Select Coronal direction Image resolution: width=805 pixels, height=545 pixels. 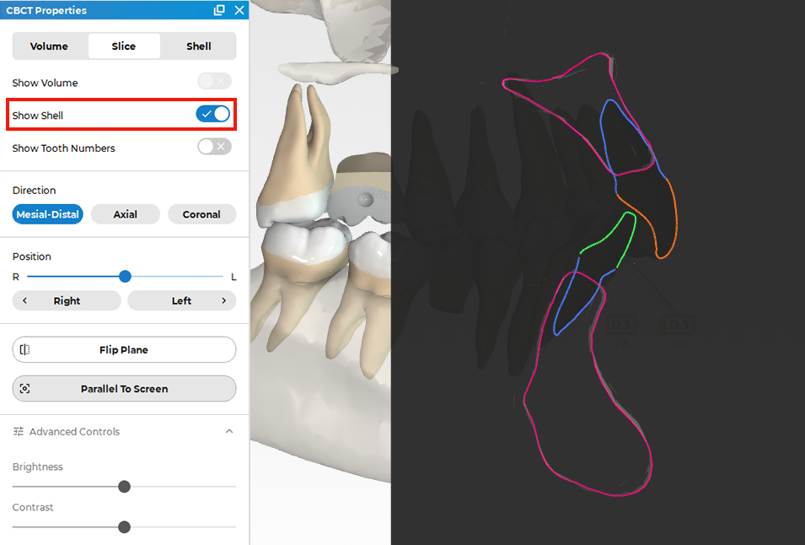[x=201, y=214]
